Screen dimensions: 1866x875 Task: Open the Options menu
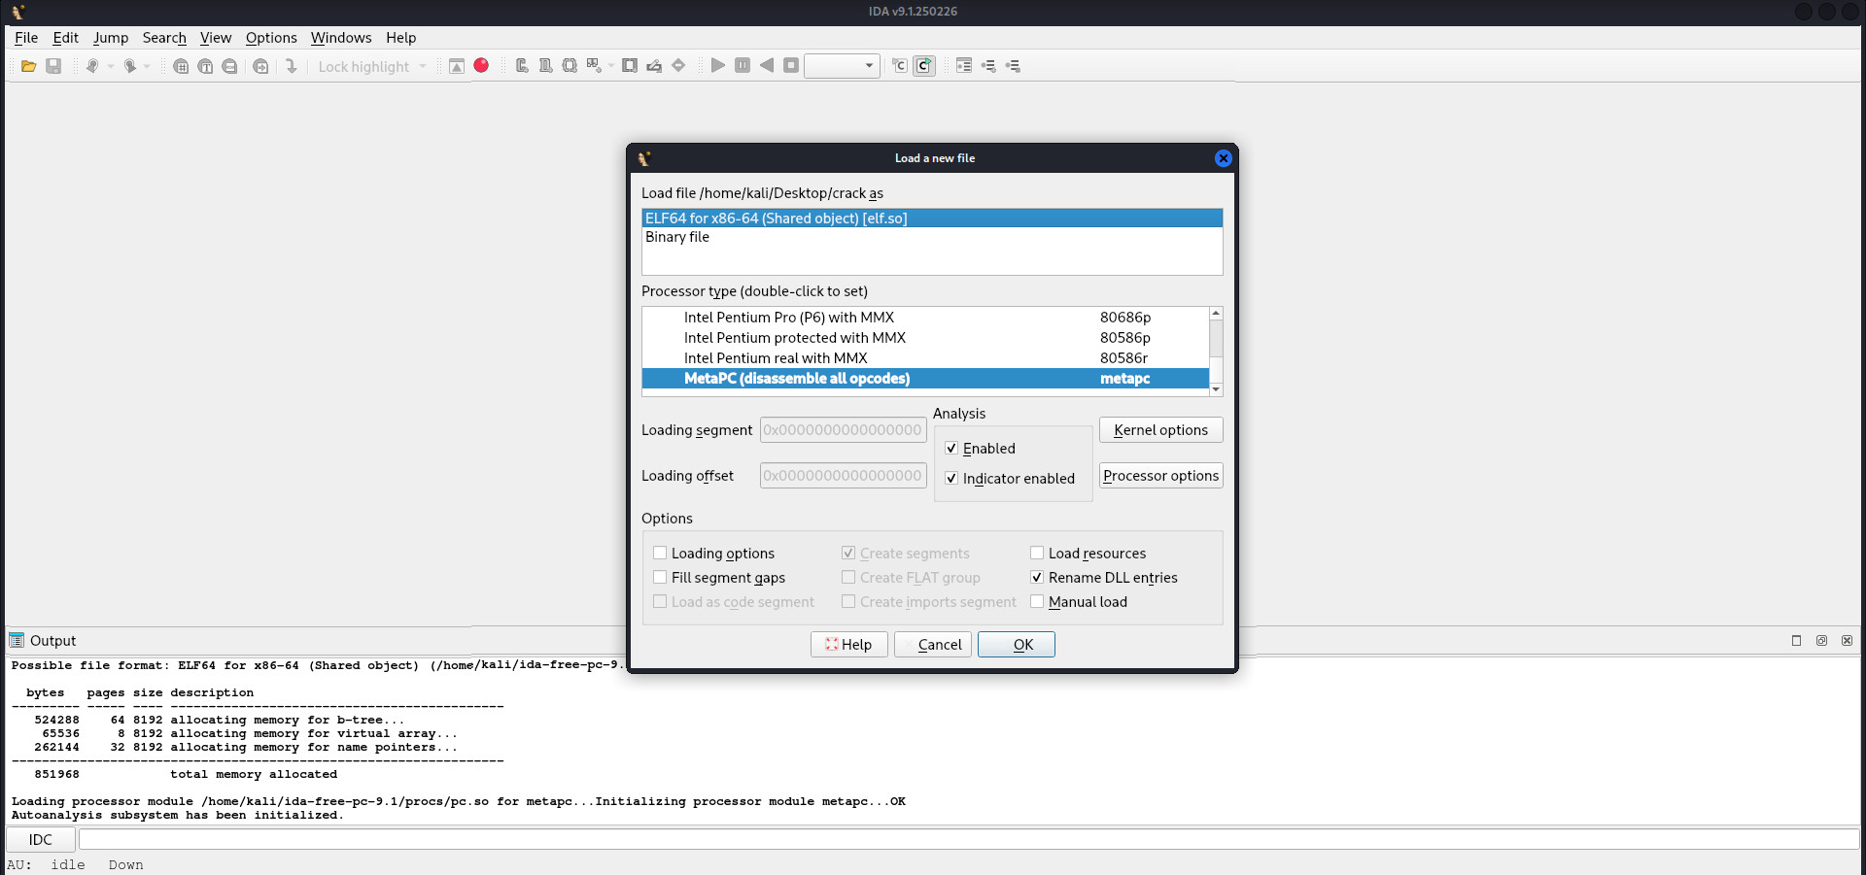pyautogui.click(x=271, y=38)
